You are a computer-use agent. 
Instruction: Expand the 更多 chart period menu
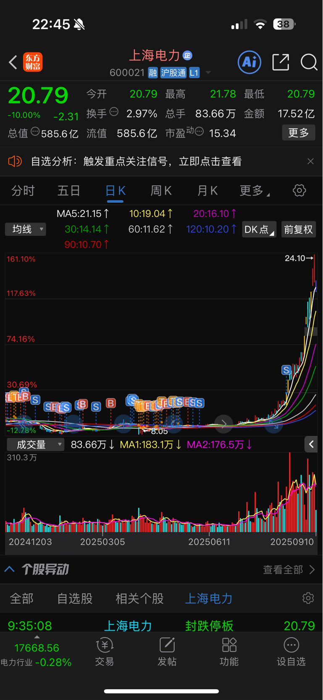255,191
